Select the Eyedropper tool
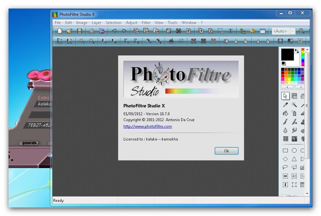The image size is (321, 216). click(x=285, y=105)
